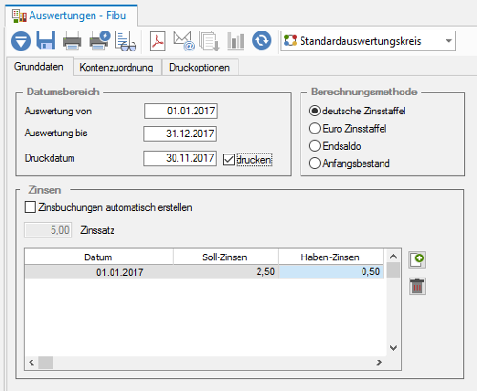The height and width of the screenshot is (391, 477).
Task: Select Endsaldo radio button
Action: click(x=315, y=146)
